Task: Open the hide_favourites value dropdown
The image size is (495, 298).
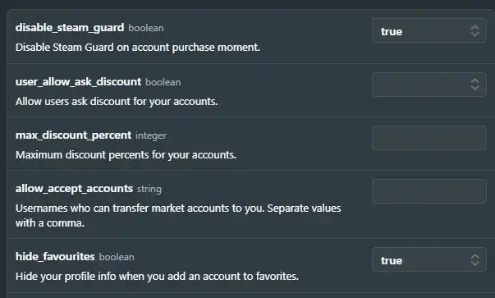Action: pos(429,259)
